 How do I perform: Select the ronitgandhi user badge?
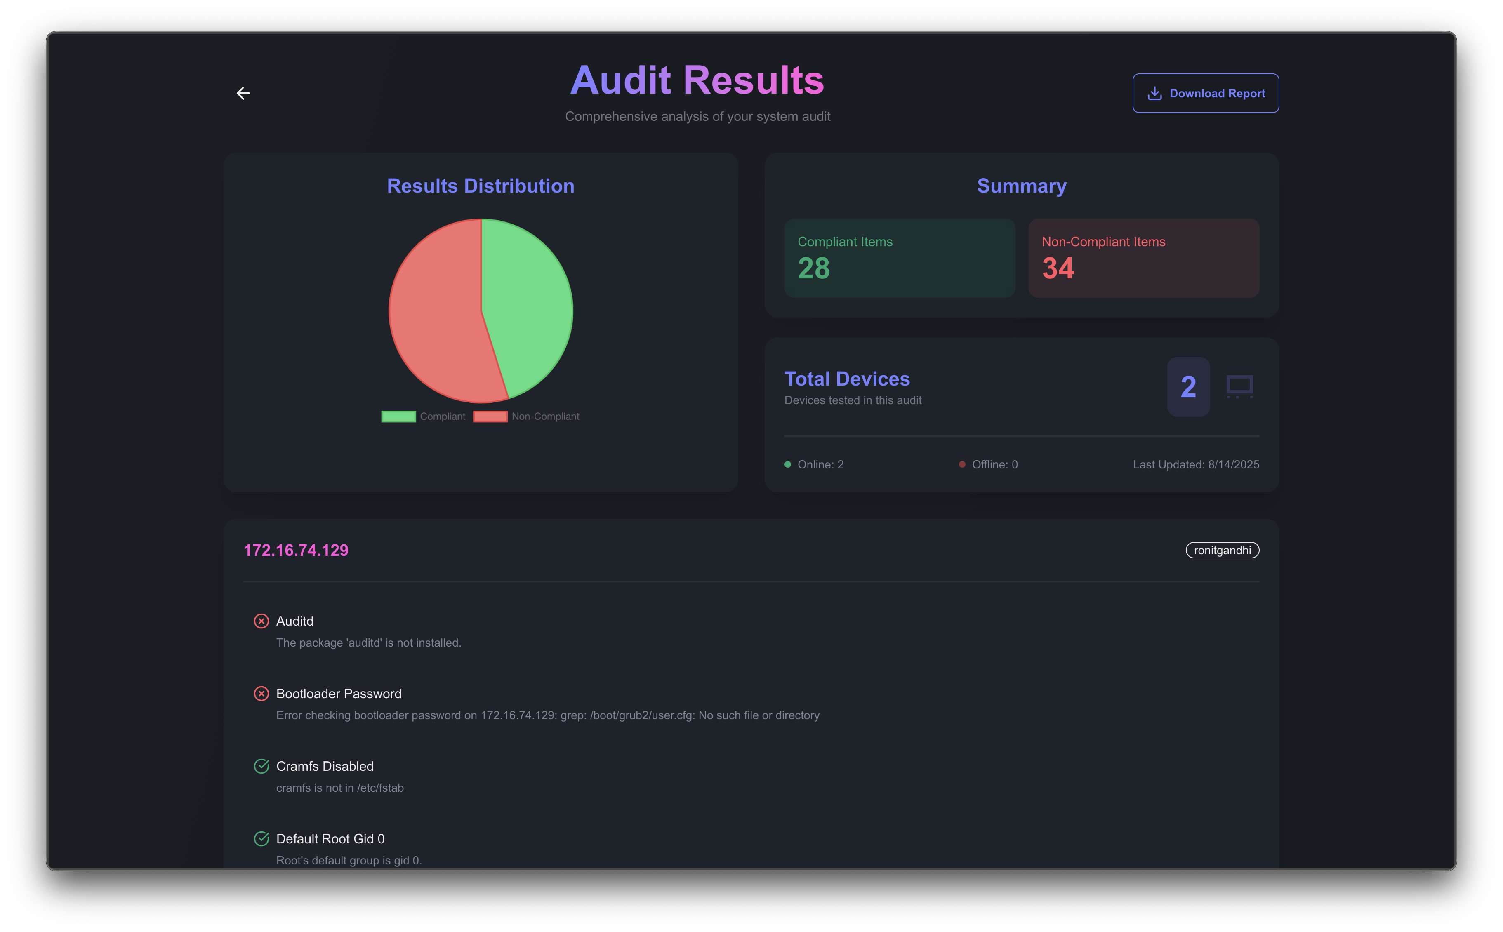tap(1222, 550)
